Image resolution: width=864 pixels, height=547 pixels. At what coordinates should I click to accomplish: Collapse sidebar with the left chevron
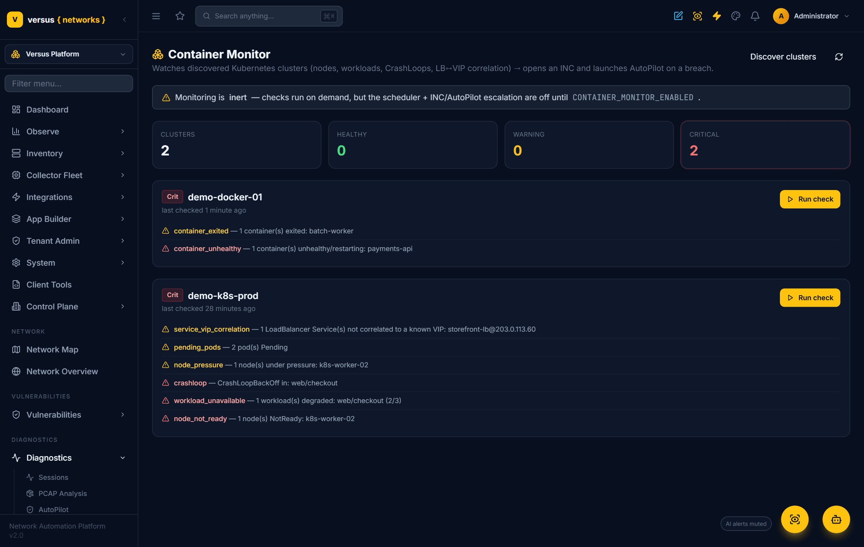coord(124,20)
